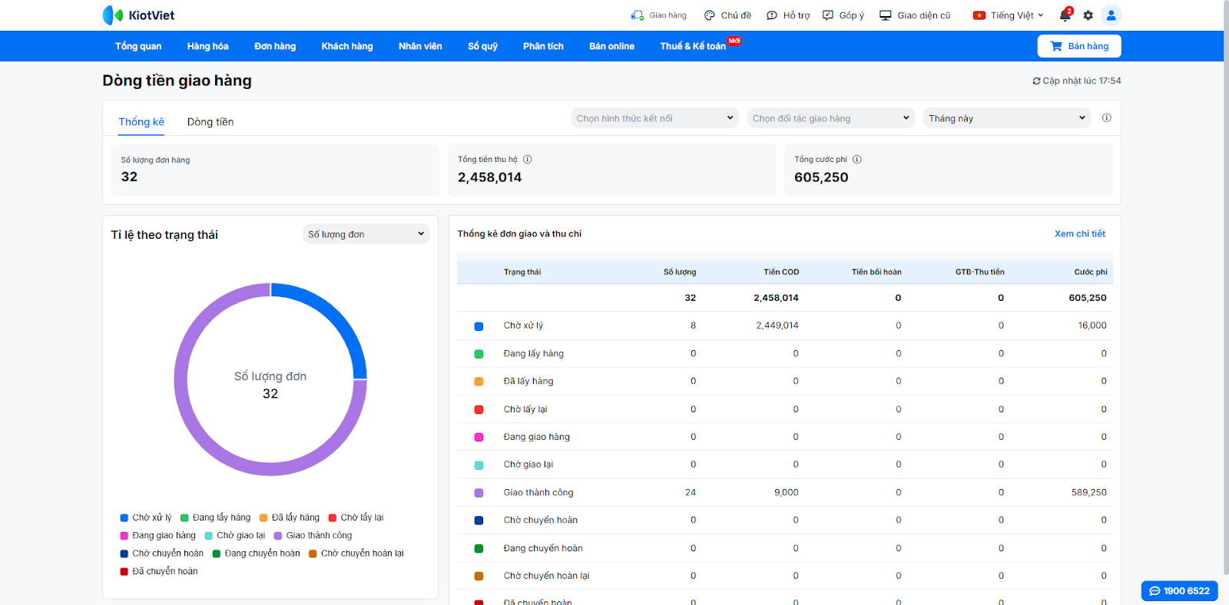The width and height of the screenshot is (1229, 605).
Task: Open the user account avatar
Action: 1111,15
